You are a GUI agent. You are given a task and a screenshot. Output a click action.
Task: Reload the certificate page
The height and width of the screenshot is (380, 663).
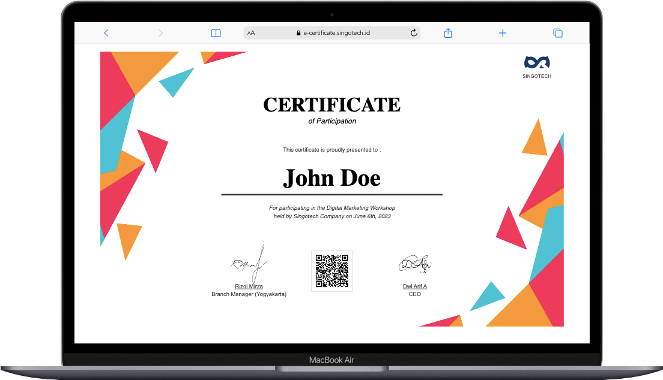click(x=414, y=33)
